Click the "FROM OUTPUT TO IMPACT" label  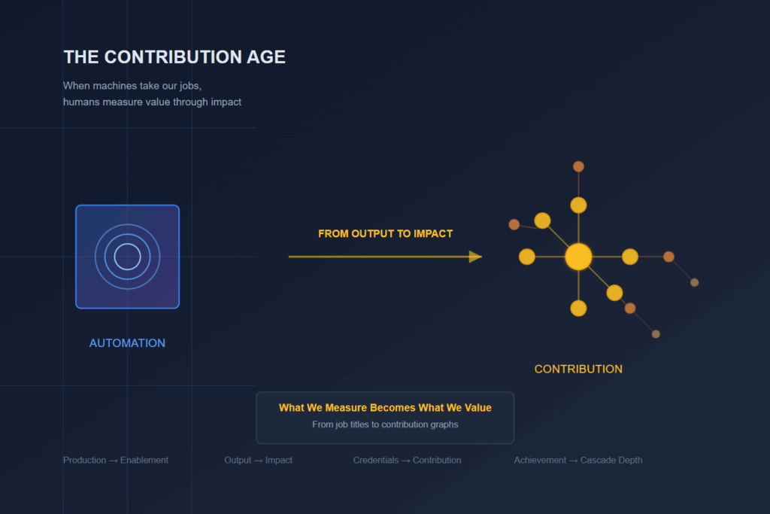(x=385, y=234)
